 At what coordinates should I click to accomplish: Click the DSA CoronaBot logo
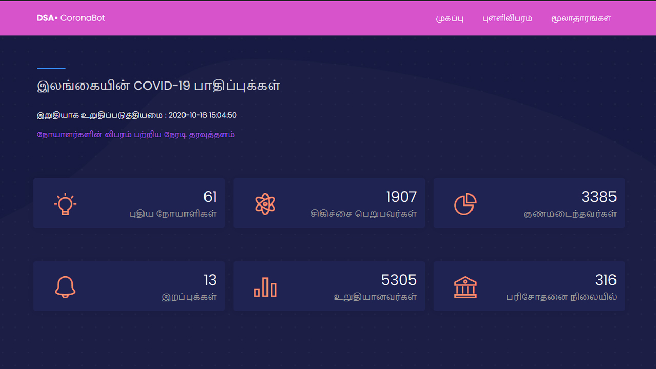[x=71, y=18]
